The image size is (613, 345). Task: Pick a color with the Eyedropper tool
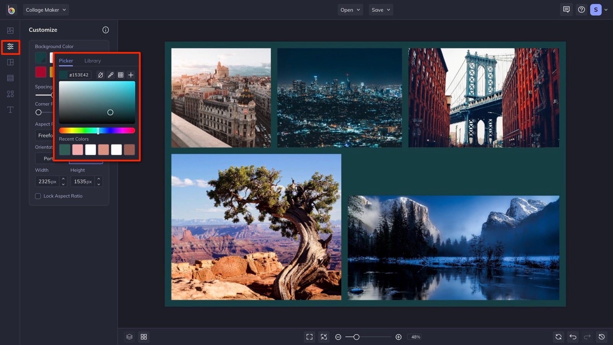(x=111, y=75)
